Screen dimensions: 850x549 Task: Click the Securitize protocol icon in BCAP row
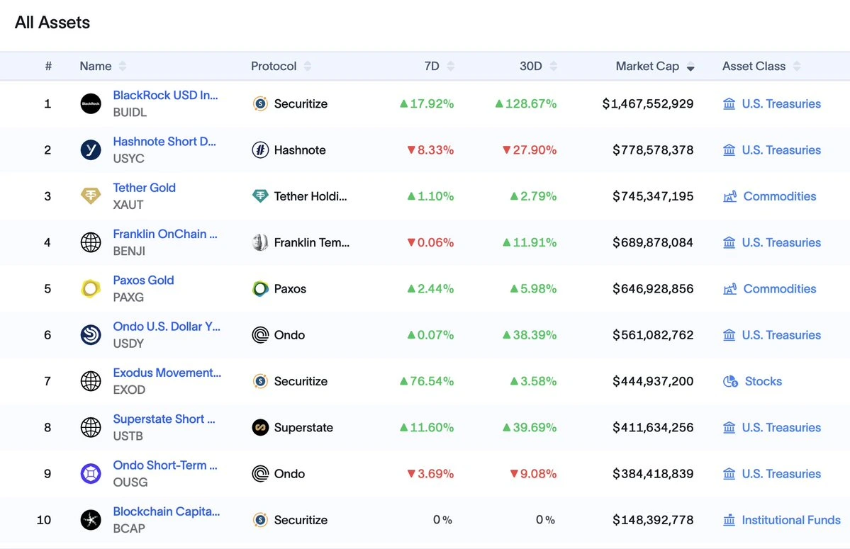point(260,520)
